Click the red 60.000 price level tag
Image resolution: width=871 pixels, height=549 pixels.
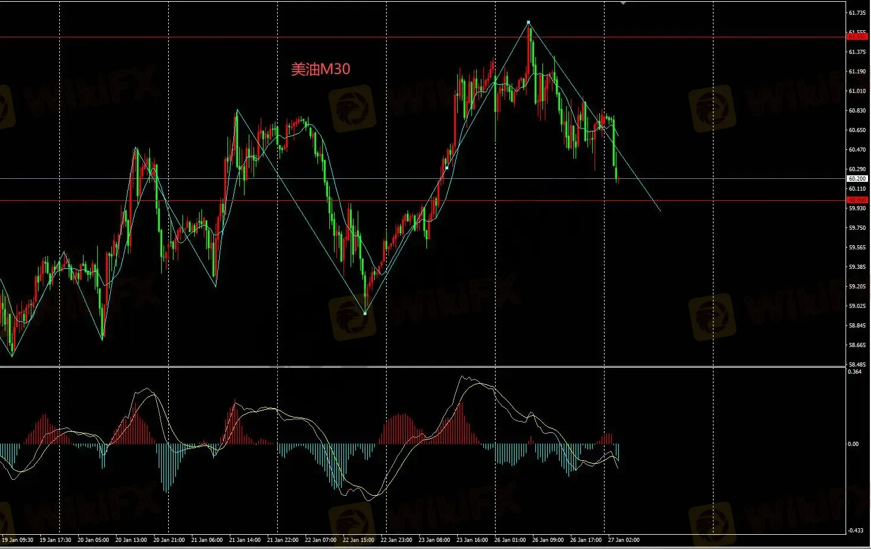coord(857,200)
